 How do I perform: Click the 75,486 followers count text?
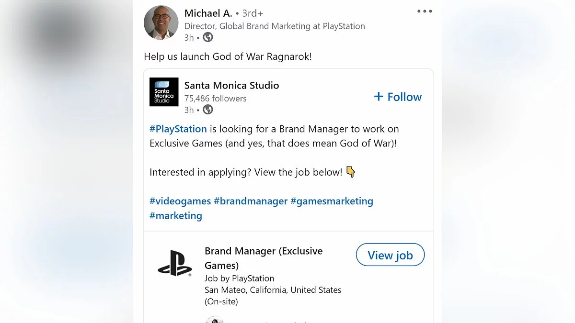(215, 99)
